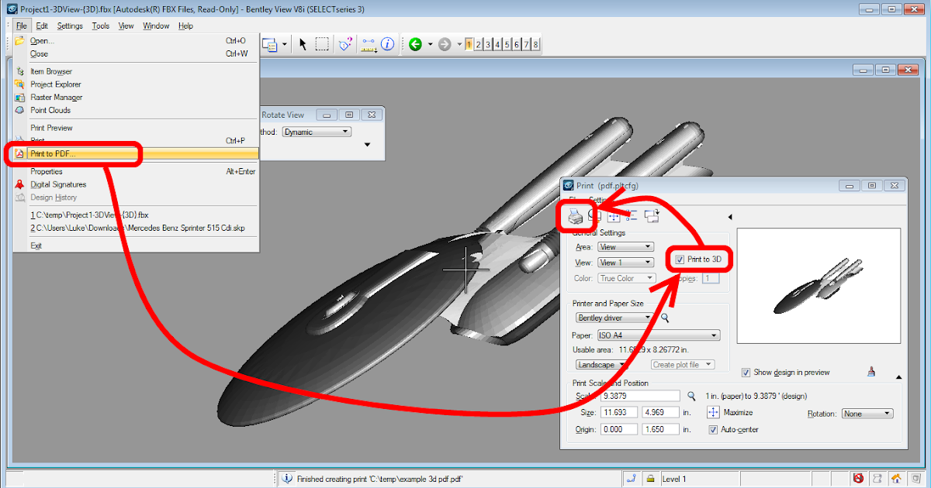The height and width of the screenshot is (488, 931).
Task: Toggle view 2 button
Action: 479,44
